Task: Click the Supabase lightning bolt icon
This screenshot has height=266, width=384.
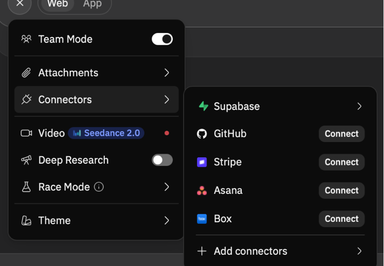Action: tap(203, 106)
